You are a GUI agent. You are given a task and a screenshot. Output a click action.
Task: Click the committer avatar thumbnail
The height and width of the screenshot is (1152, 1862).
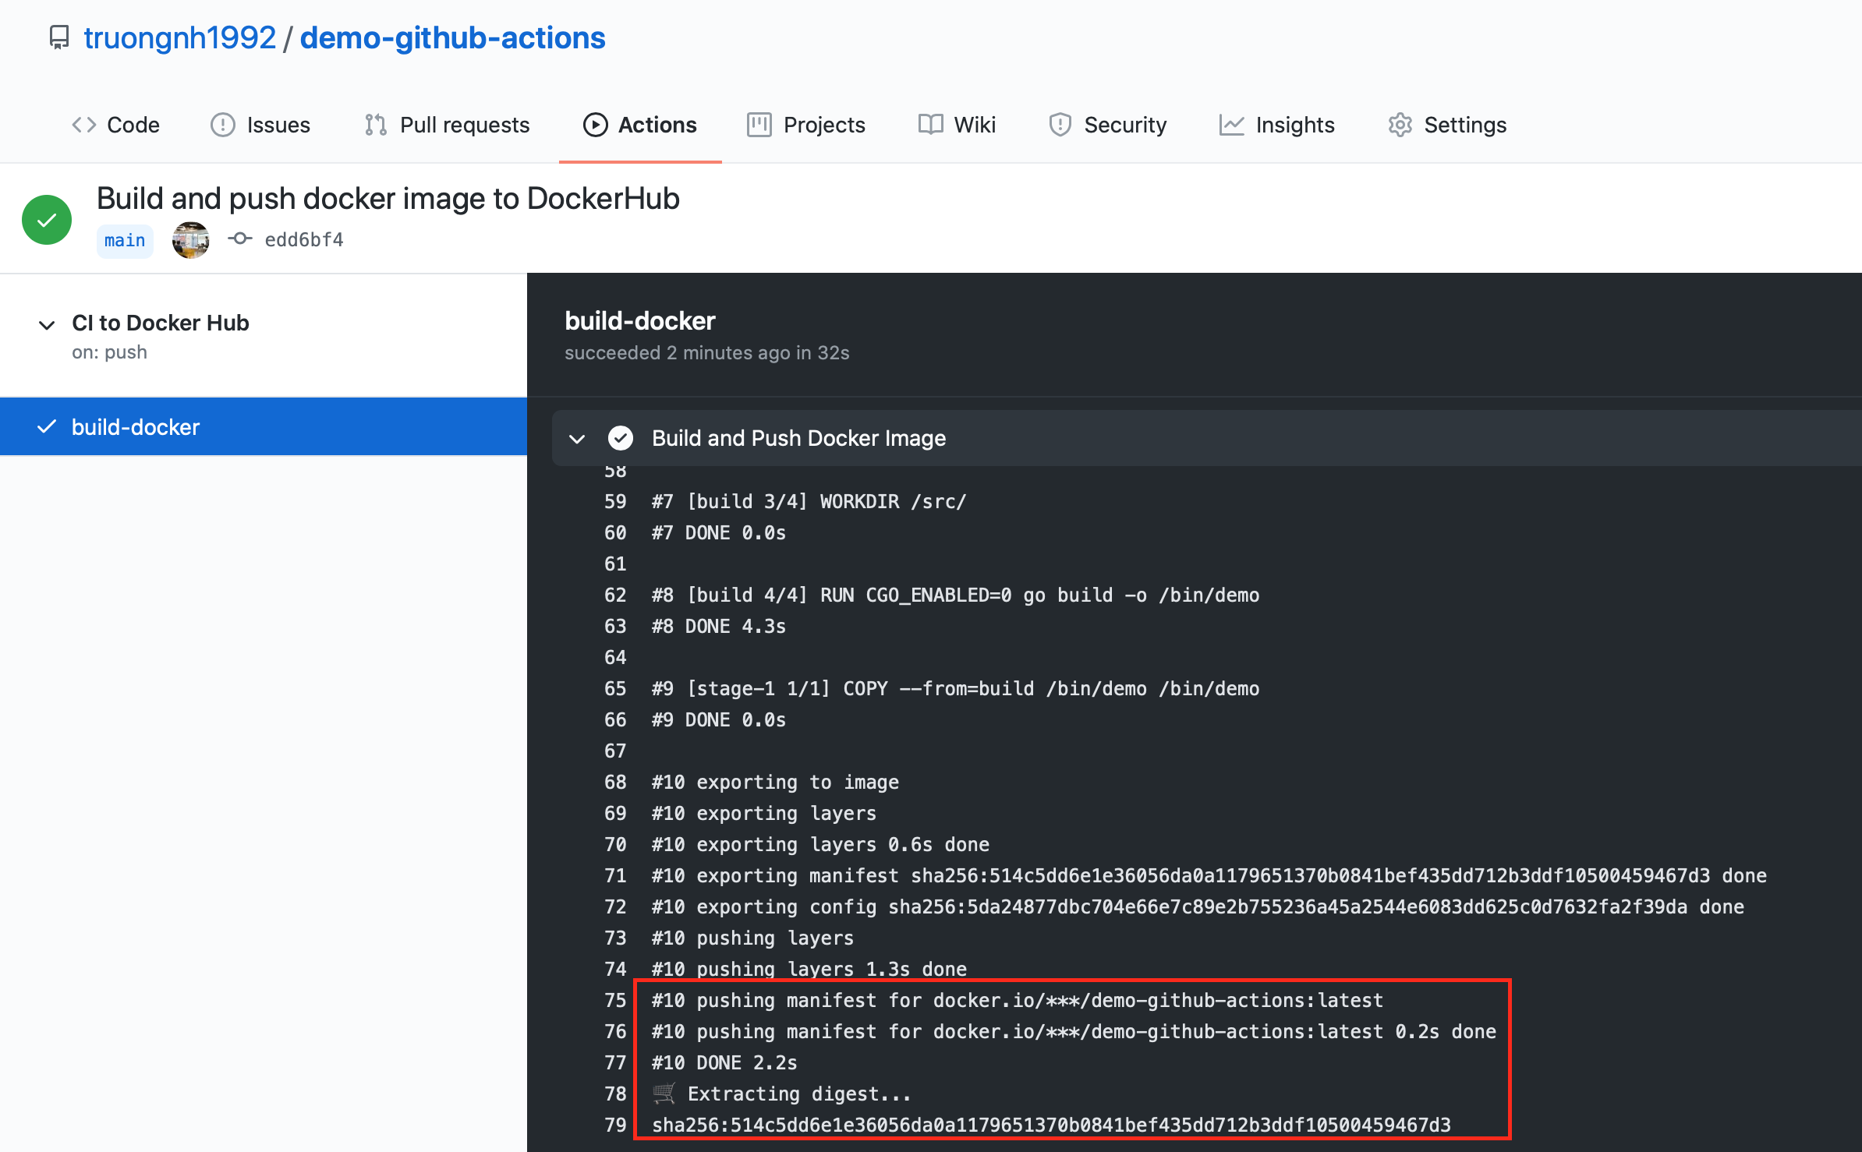pyautogui.click(x=191, y=240)
